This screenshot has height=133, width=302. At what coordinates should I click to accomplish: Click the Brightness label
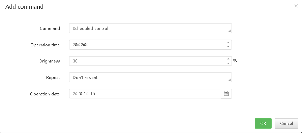click(50, 61)
